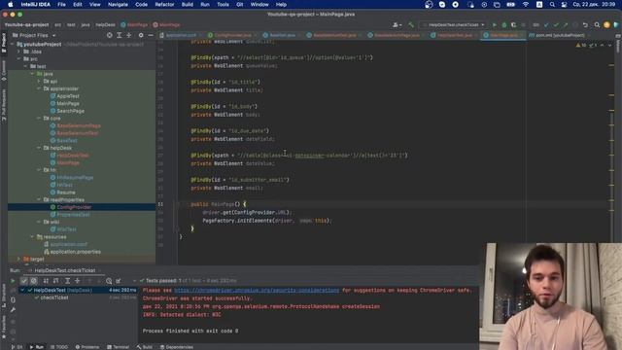
Task: Click the Wi-Fi icon in macOS menu bar
Action: click(x=526, y=4)
